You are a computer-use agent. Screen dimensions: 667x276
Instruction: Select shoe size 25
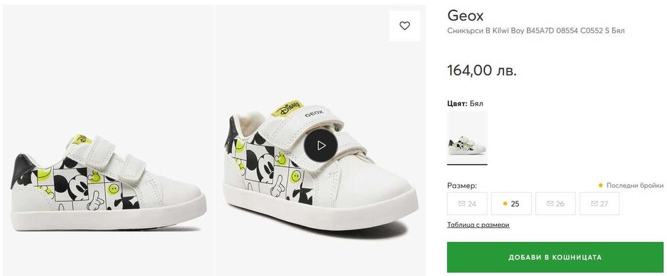[x=511, y=204]
